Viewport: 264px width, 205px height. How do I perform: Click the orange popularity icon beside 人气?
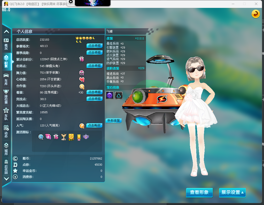point(82,126)
